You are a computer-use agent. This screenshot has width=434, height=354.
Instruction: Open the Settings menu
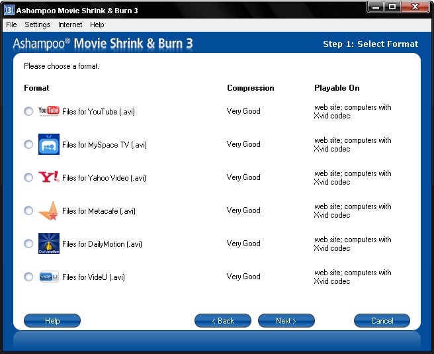37,24
